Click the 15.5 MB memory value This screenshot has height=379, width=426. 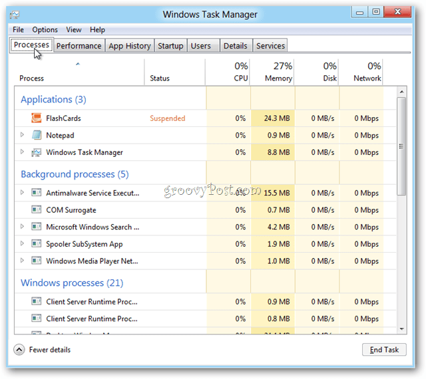277,193
